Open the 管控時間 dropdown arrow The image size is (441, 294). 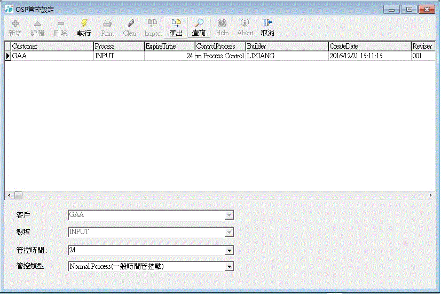(229, 250)
